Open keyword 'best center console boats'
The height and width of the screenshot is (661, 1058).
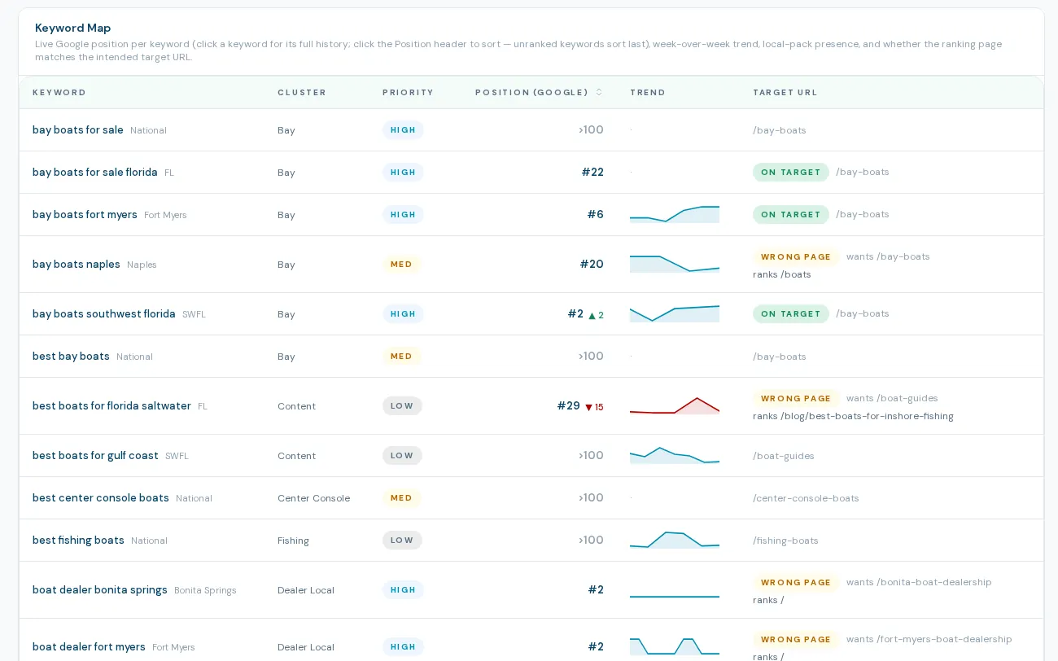[101, 498]
